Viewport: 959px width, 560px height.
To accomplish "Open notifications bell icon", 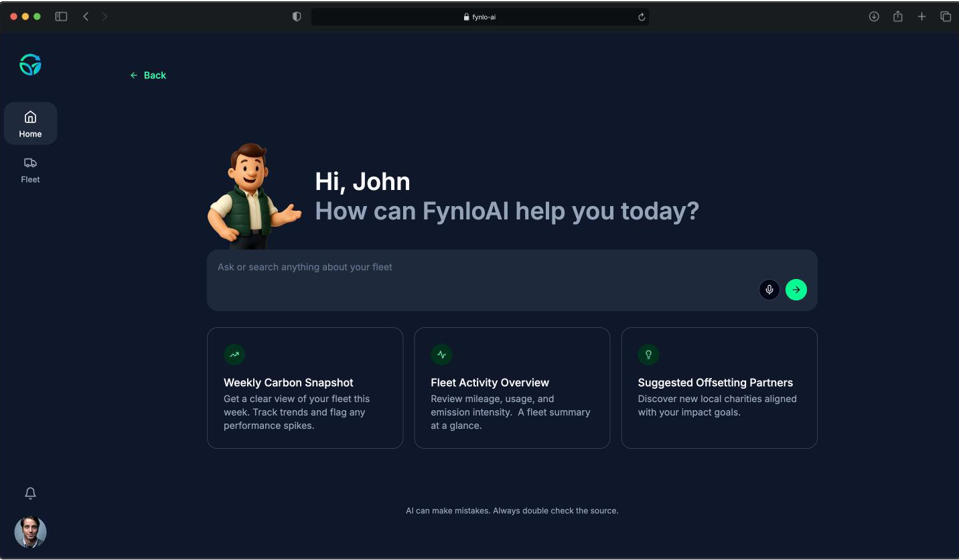I will pyautogui.click(x=30, y=493).
